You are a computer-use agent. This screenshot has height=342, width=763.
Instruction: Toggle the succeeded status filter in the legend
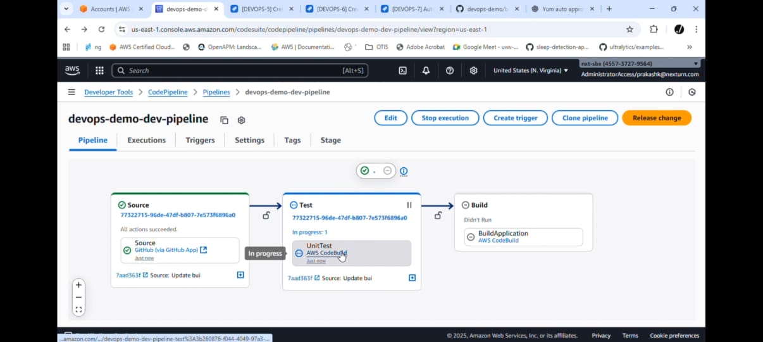point(364,171)
